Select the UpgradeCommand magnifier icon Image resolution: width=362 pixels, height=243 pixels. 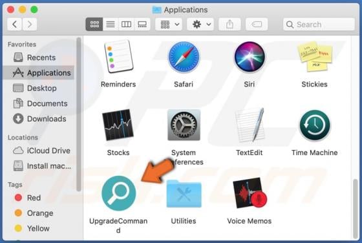coord(118,193)
